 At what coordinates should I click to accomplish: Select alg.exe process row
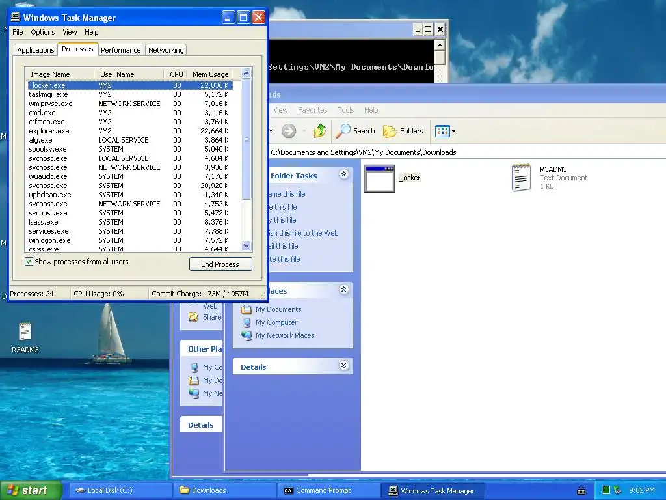coord(130,140)
